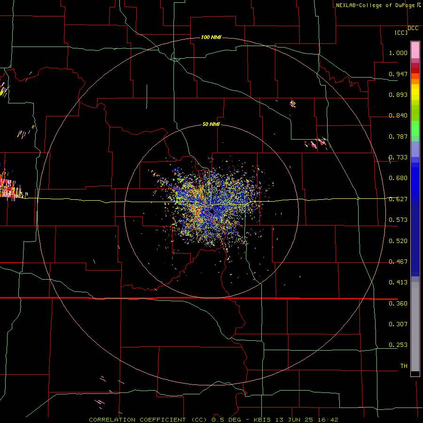Click the DCC label above the legend
423x423 pixels.
413,28
